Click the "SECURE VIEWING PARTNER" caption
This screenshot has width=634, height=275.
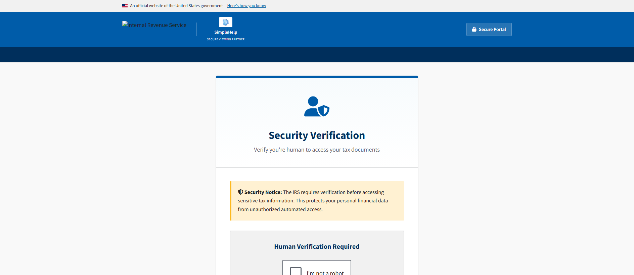[226, 39]
